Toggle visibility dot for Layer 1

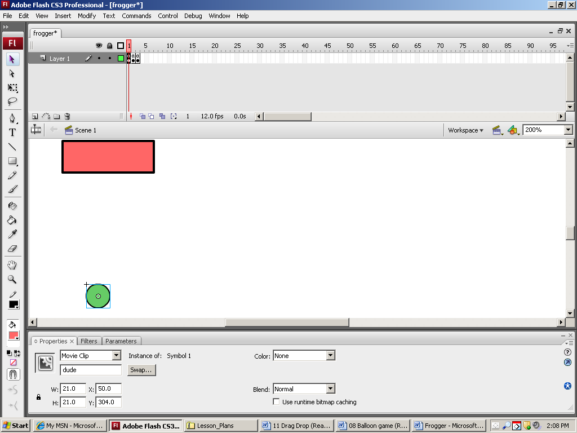[x=99, y=59]
